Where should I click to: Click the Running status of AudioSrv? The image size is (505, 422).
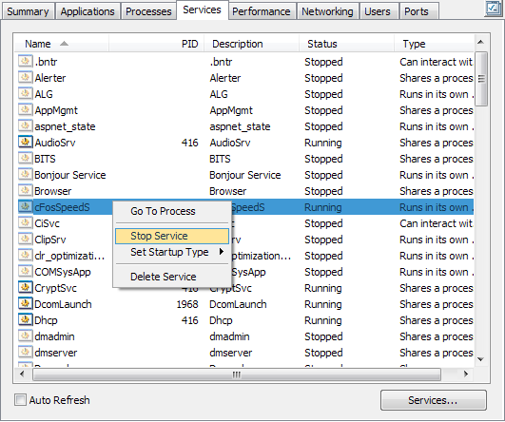323,143
